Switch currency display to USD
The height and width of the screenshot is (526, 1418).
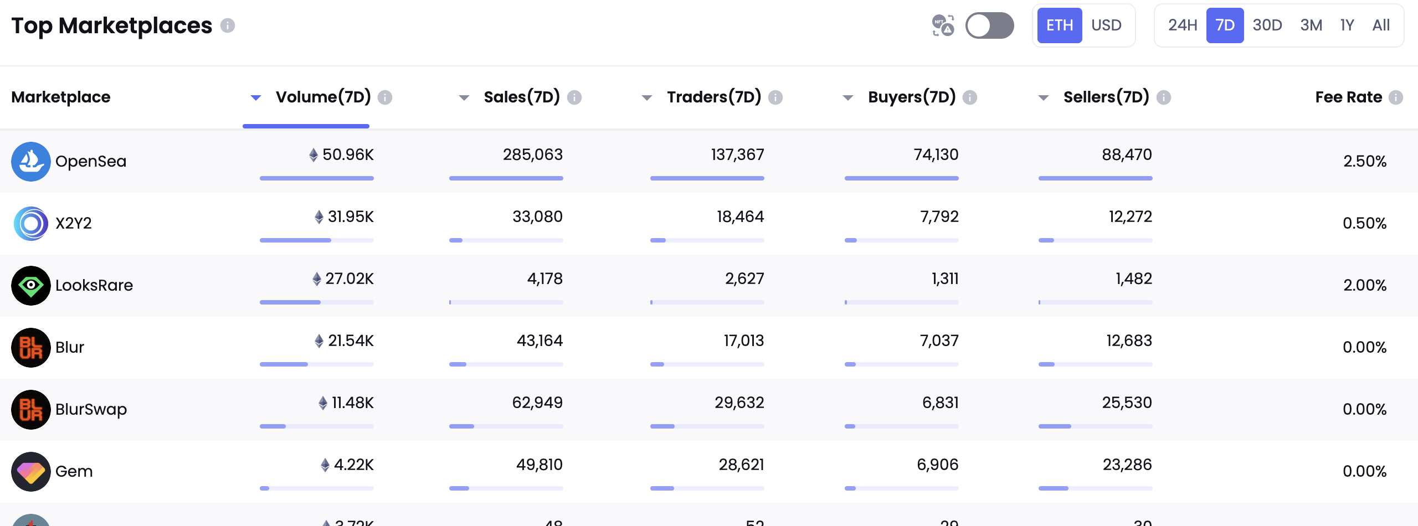pyautogui.click(x=1106, y=25)
